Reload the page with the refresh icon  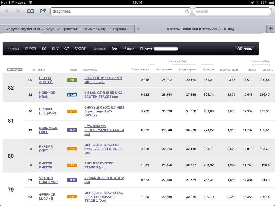[x=187, y=11]
